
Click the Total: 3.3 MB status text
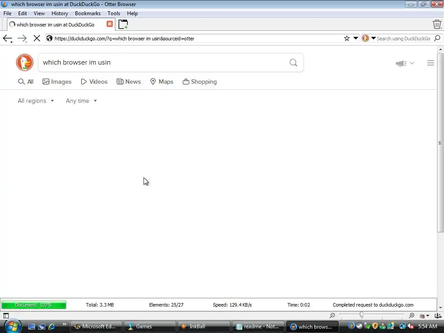[x=100, y=305]
